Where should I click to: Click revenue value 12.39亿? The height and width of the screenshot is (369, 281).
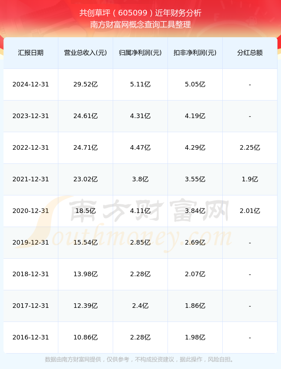click(x=86, y=306)
